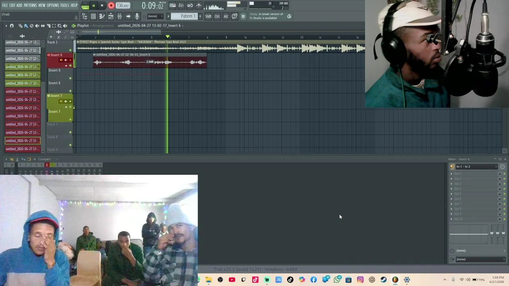
Task: Select audio clip untitled_2026-04-27 12-56-21_Insert 6
Action: [150, 60]
